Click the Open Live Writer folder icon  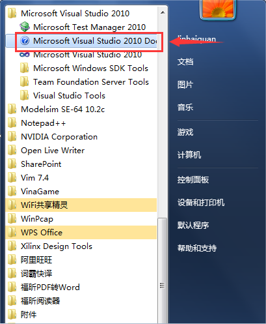12,150
